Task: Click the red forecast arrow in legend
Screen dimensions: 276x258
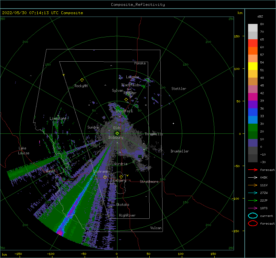Action: tap(253, 170)
